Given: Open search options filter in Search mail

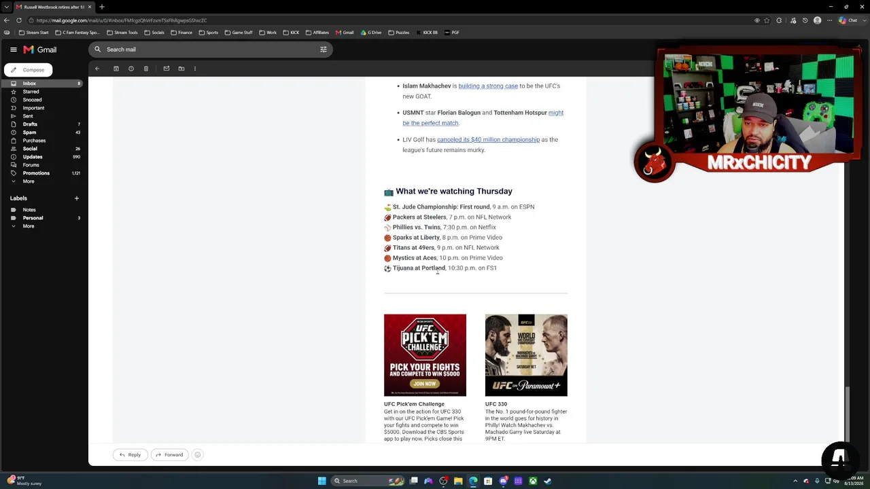Looking at the screenshot, I should [x=324, y=50].
